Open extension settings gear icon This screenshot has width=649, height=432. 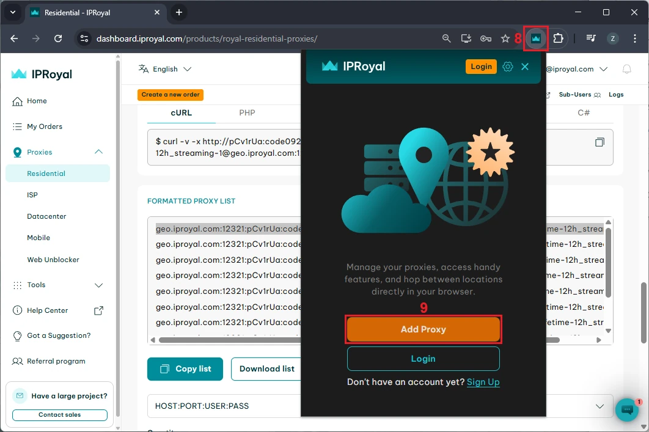click(507, 67)
